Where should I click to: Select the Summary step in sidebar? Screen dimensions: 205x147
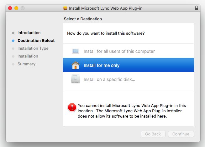tap(26, 64)
